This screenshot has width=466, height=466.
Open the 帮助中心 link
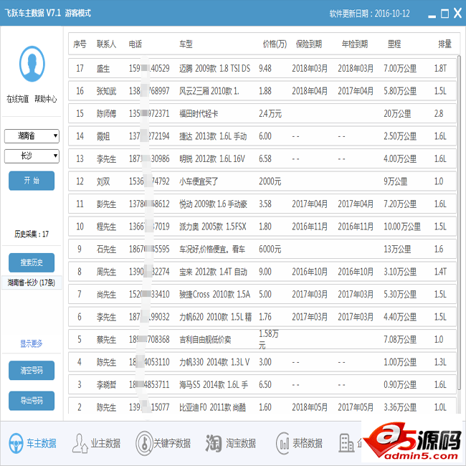(45, 99)
